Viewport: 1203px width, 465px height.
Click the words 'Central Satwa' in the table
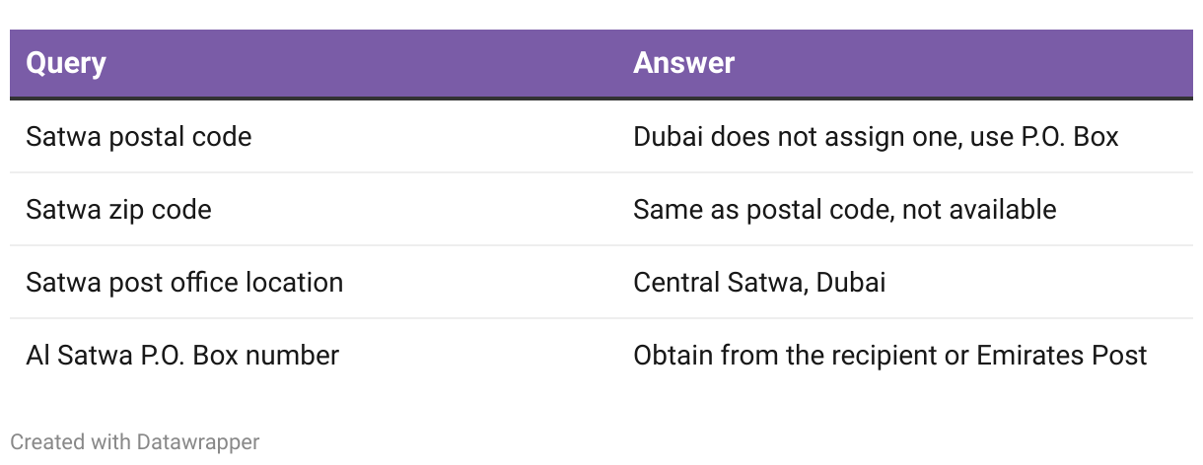click(723, 283)
